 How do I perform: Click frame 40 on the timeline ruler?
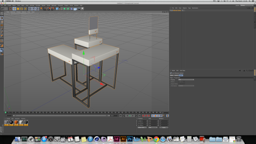click(x=74, y=113)
